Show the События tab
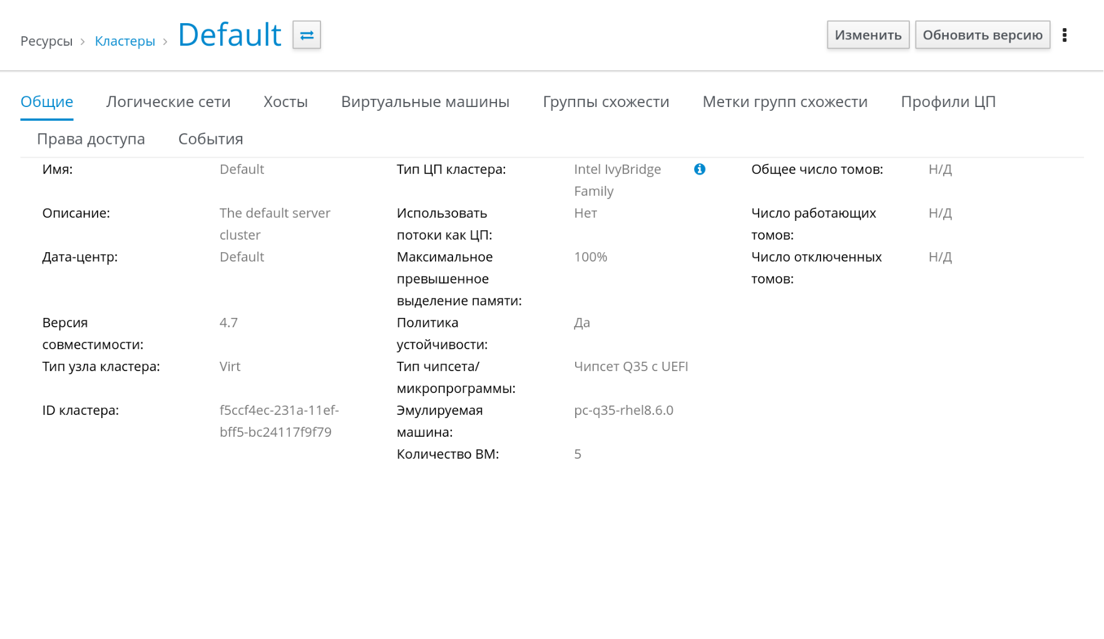Viewport: 1104px width, 639px height. click(x=210, y=139)
